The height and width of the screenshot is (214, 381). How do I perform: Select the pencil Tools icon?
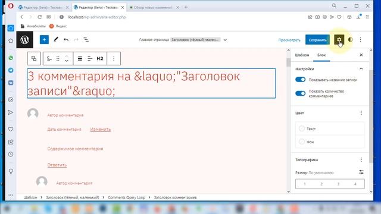(x=56, y=40)
